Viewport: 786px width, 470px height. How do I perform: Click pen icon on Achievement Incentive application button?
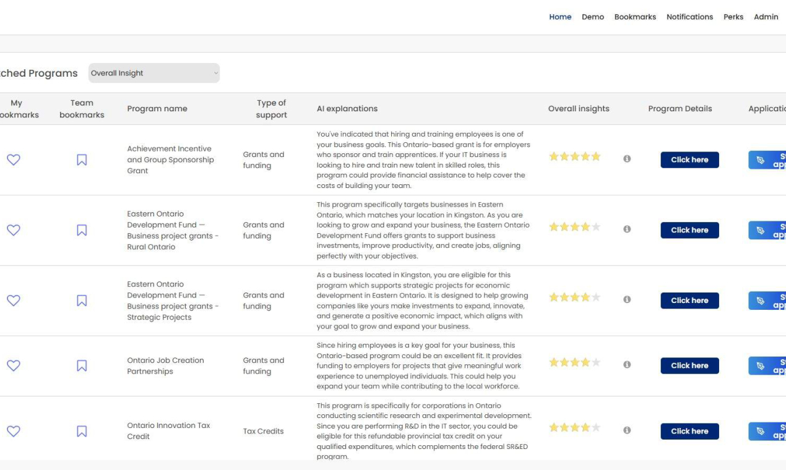click(x=761, y=160)
